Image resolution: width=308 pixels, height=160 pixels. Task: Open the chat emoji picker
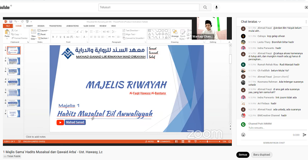click(x=243, y=134)
